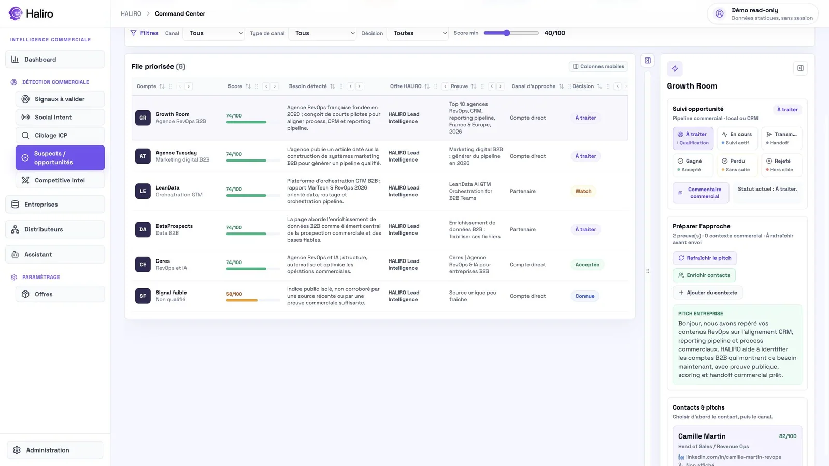The height and width of the screenshot is (466, 829).
Task: Open the Assistant page
Action: coord(55,254)
